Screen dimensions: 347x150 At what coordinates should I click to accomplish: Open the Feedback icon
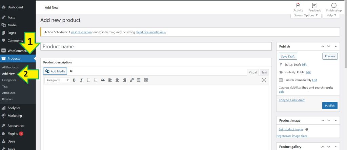tap(314, 5)
